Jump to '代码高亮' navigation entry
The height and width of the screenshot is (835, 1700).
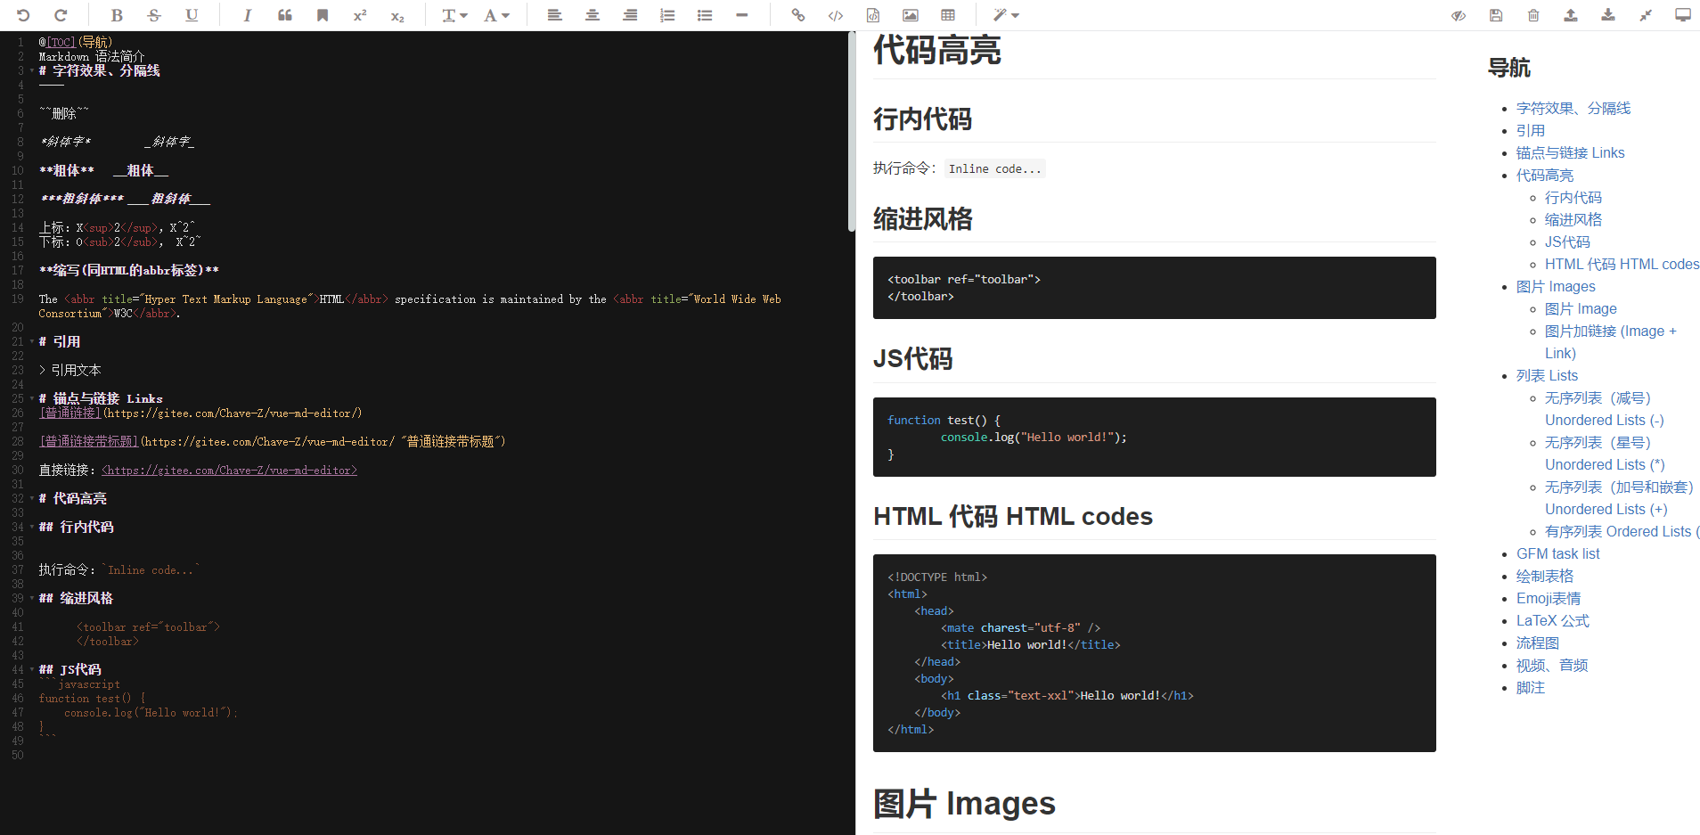click(x=1545, y=175)
